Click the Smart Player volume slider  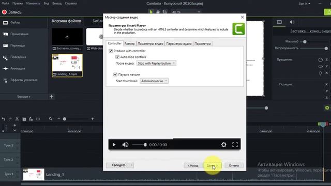click(139, 145)
